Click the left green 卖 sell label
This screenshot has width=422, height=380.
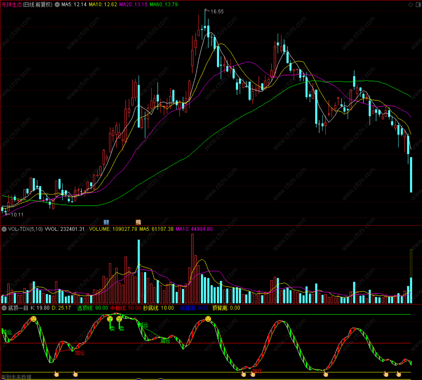112,329
